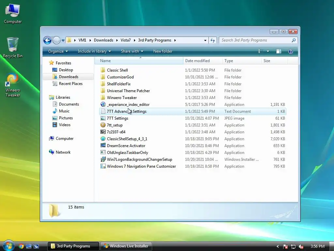
Task: Click the Show desktop quick launch icon
Action: click(29, 246)
